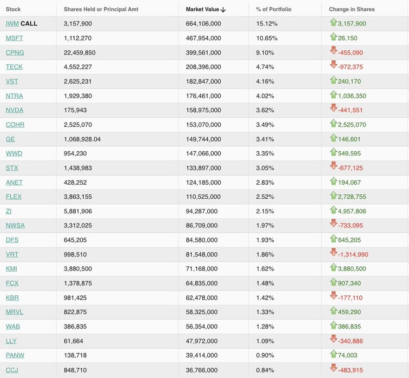Open the CPNG stock link
Viewport: 409px width, 378px height.
point(15,52)
